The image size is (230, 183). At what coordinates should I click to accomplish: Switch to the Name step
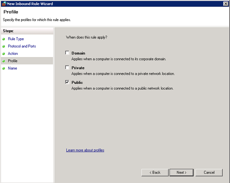coord(12,68)
